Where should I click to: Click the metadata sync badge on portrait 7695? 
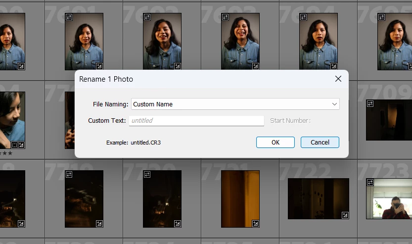point(381,17)
